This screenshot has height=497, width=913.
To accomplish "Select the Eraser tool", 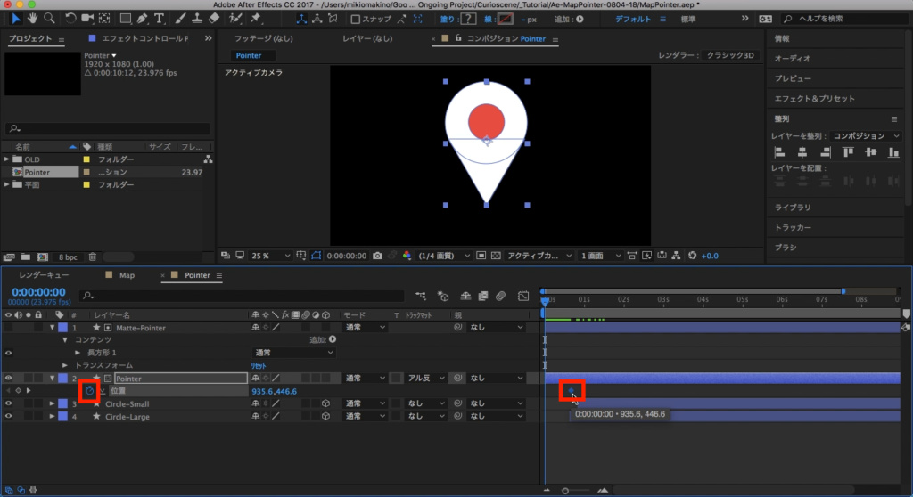I will point(214,18).
